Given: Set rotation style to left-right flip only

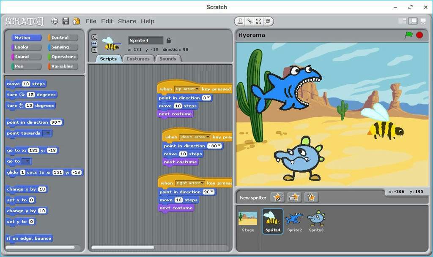Looking at the screenshot, I should click(94, 43).
